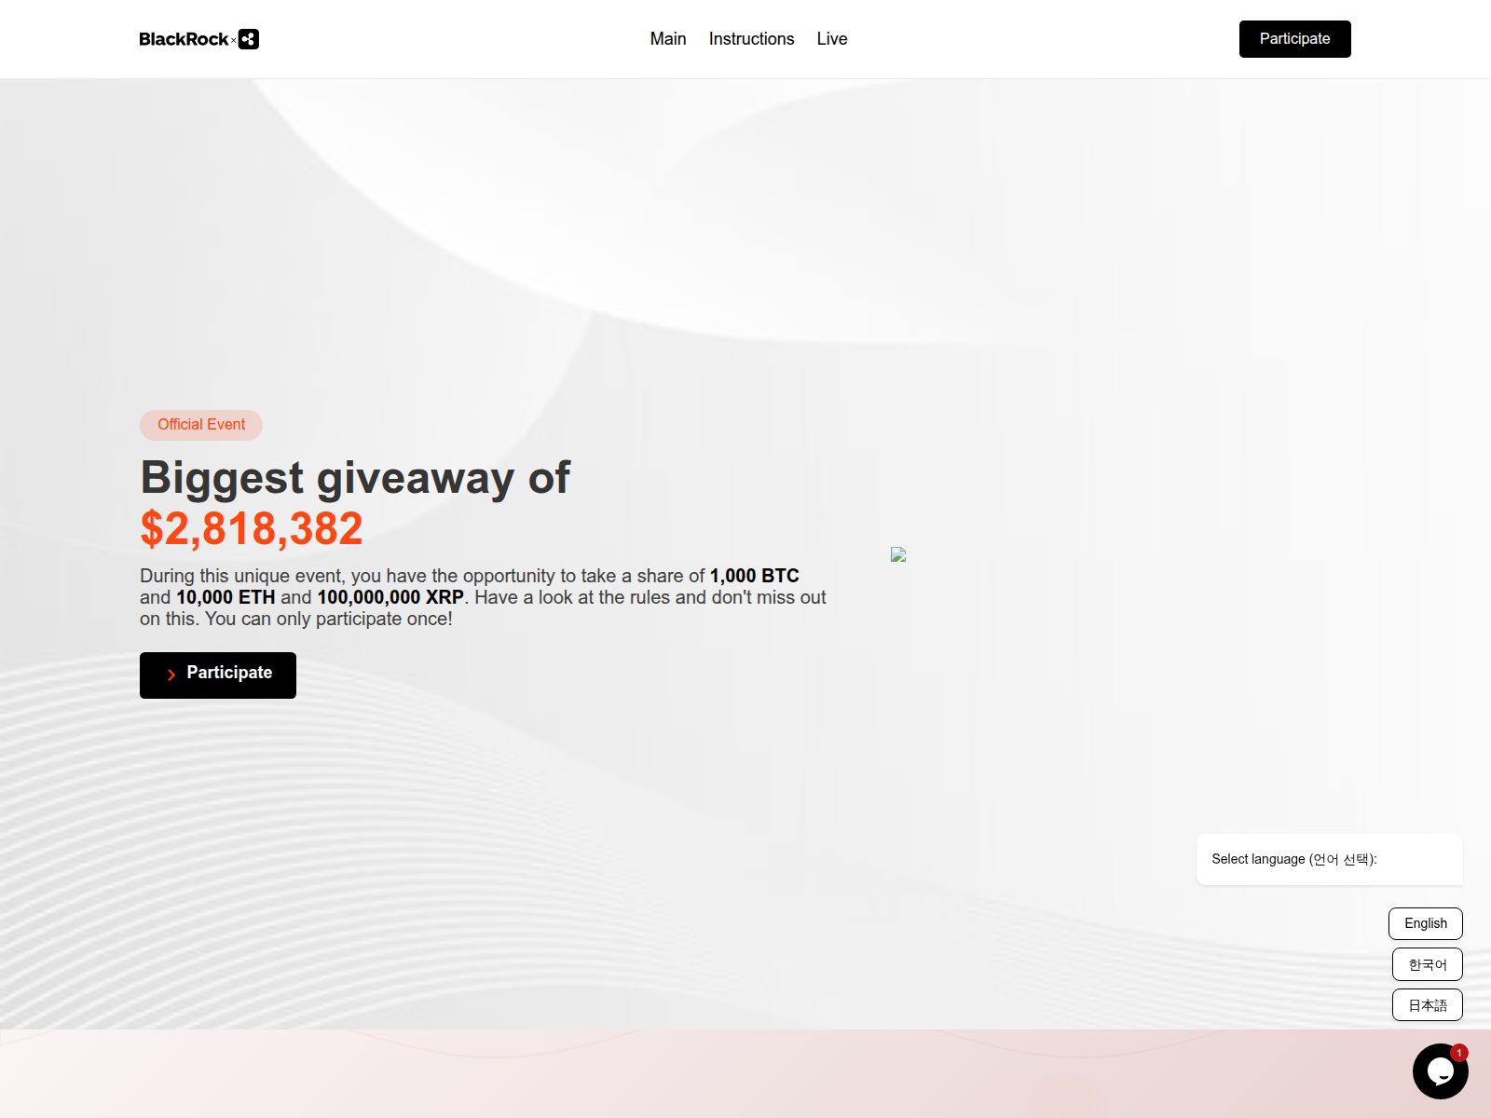Open the Instructions nav link
The image size is (1491, 1118).
[x=751, y=39]
